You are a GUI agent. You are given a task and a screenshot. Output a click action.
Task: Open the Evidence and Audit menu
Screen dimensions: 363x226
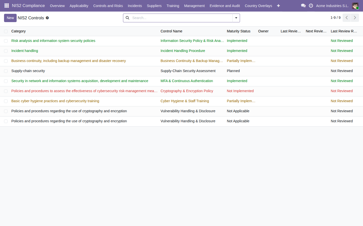tap(225, 6)
